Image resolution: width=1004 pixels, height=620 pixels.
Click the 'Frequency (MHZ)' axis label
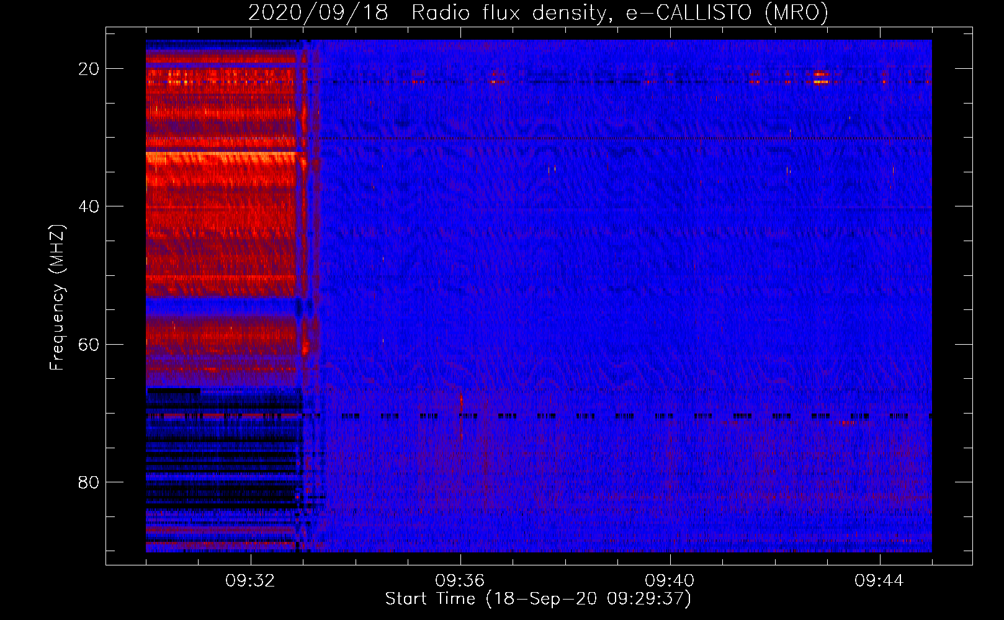pyautogui.click(x=57, y=298)
